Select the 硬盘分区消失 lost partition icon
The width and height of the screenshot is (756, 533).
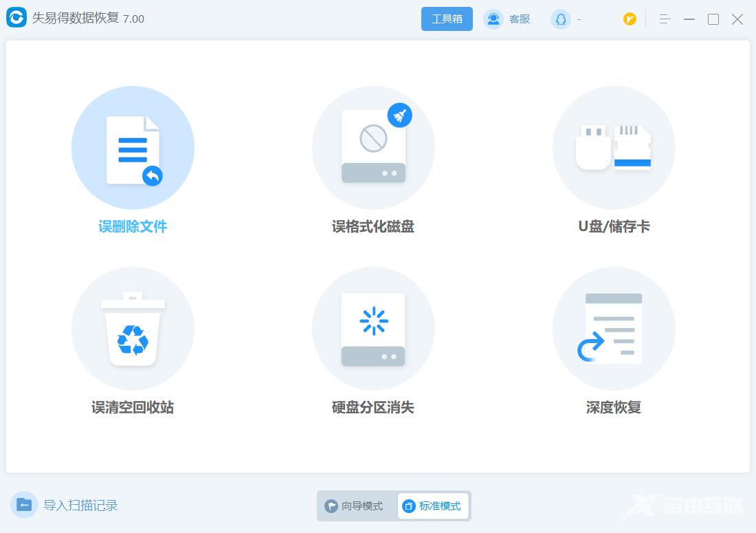373,329
